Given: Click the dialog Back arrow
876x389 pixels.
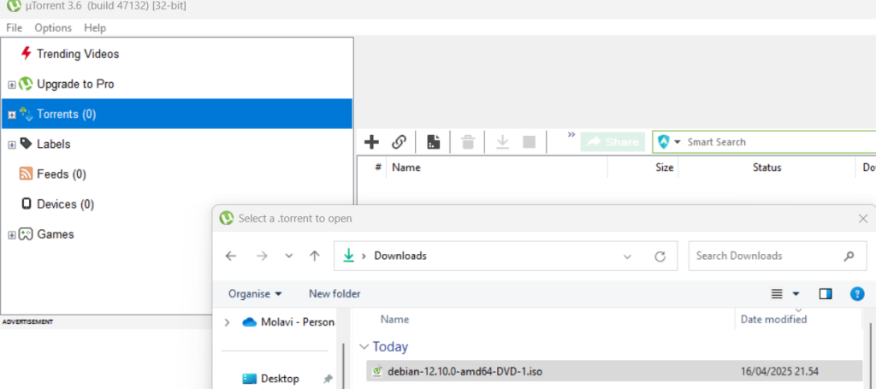Looking at the screenshot, I should pyautogui.click(x=231, y=256).
